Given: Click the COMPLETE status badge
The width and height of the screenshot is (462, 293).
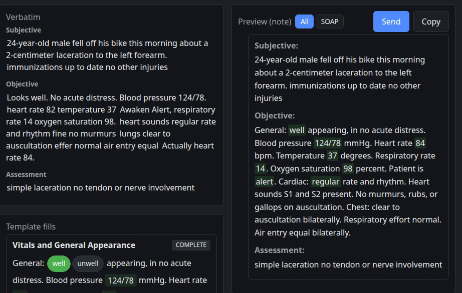Looking at the screenshot, I should [191, 245].
